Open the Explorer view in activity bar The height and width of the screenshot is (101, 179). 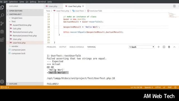tap(2, 8)
